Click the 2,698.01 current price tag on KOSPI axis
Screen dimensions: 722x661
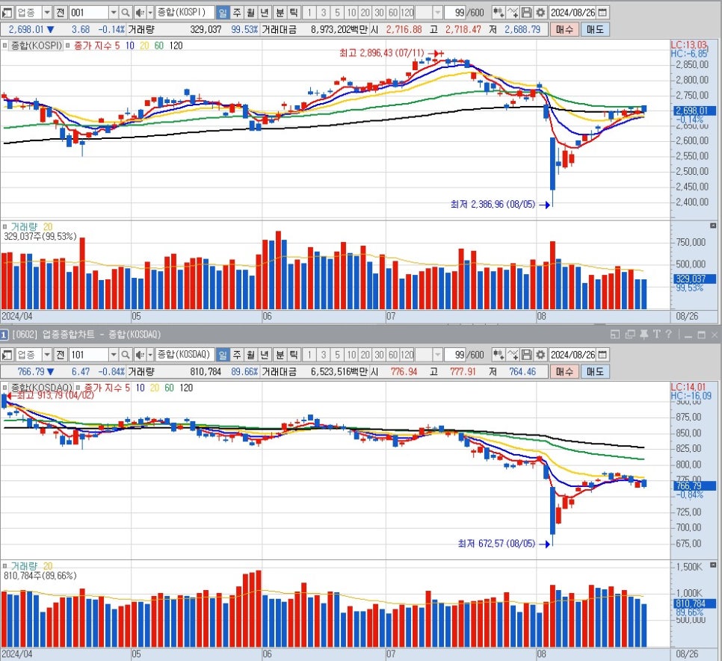695,111
